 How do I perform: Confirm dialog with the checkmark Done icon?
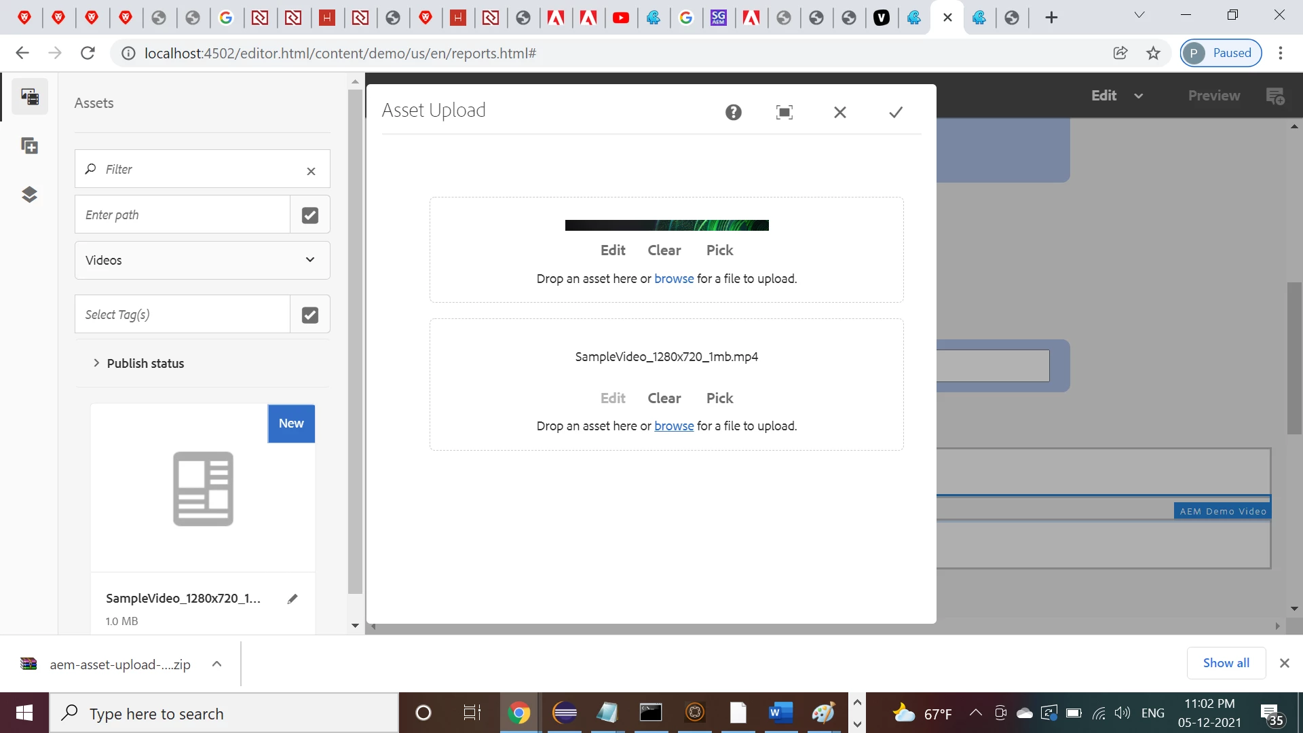pos(896,113)
